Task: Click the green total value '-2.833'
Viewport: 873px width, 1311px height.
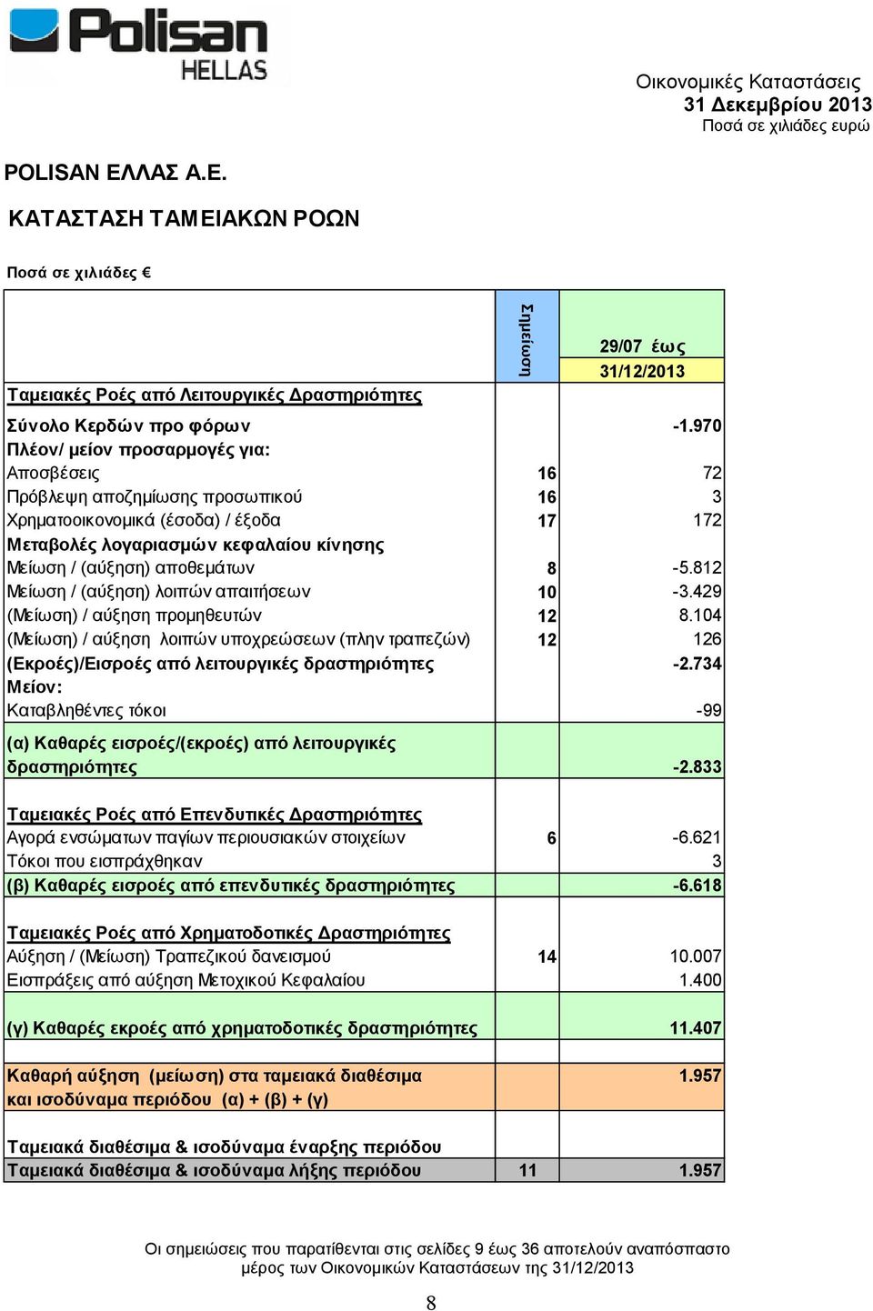Action: tap(697, 766)
